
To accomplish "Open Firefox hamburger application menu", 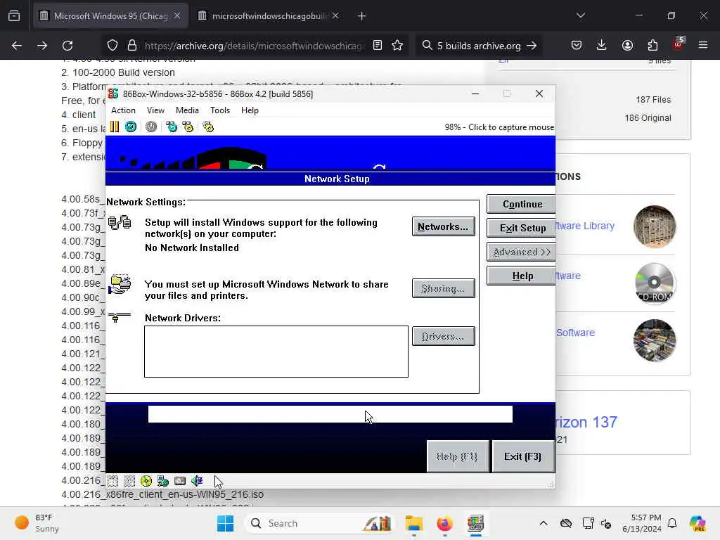I will pos(703,46).
